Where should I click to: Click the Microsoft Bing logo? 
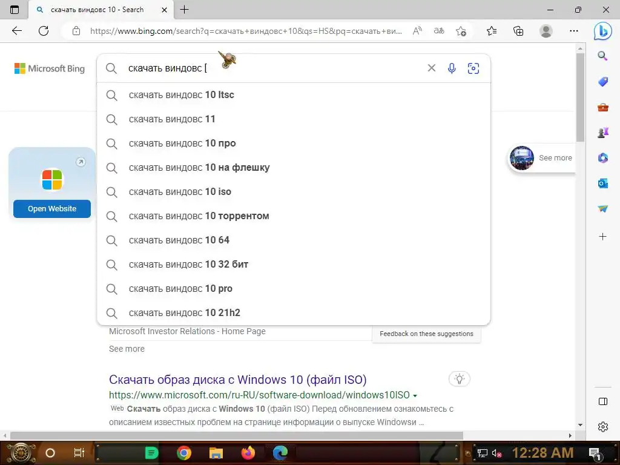pos(50,68)
